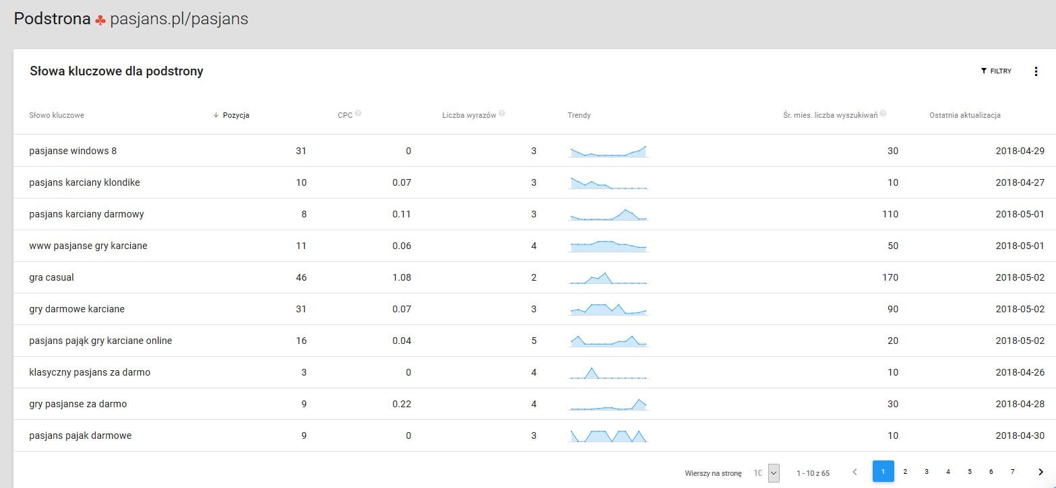Click the red club icon before pasjans.pl
Viewport: 1056px width, 488px height.
point(100,20)
